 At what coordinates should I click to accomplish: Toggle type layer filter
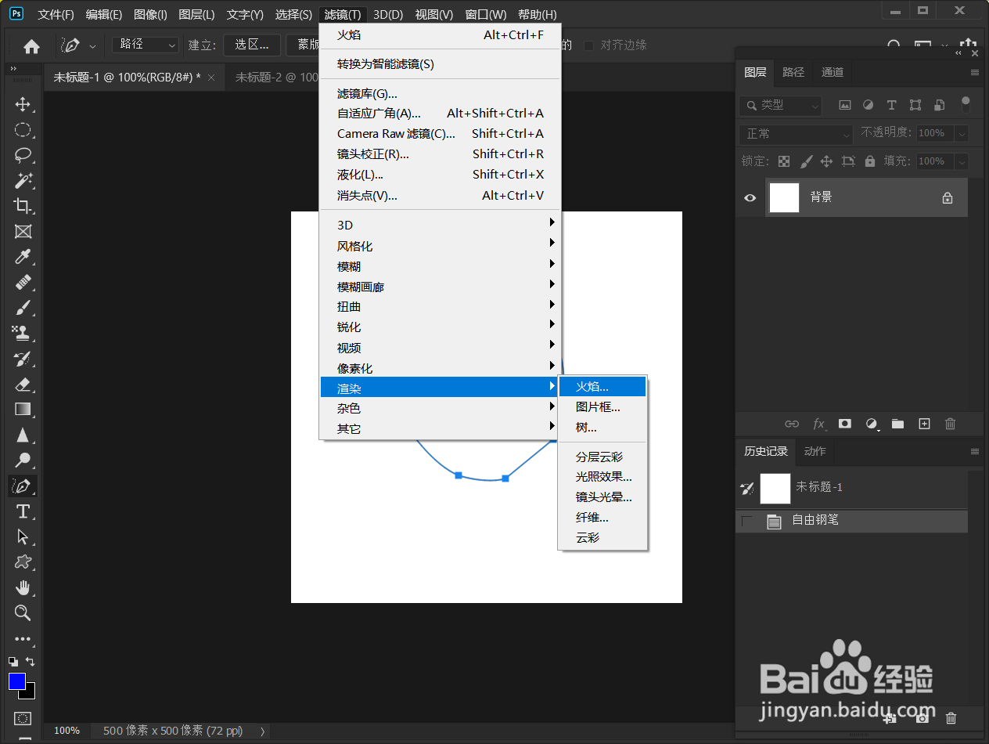[x=891, y=105]
